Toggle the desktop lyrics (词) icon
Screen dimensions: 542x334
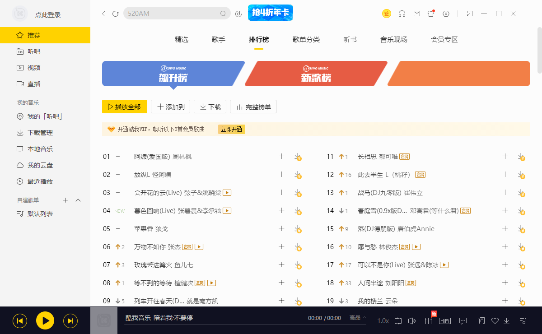[x=481, y=321]
